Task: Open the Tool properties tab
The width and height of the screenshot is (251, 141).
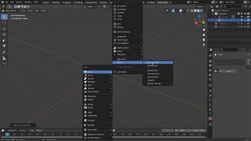Action: click(x=210, y=55)
